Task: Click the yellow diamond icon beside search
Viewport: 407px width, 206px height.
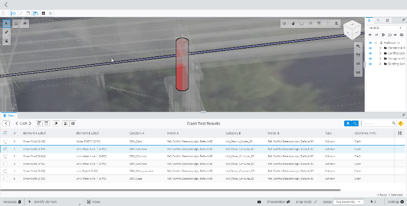Action: tap(401, 124)
